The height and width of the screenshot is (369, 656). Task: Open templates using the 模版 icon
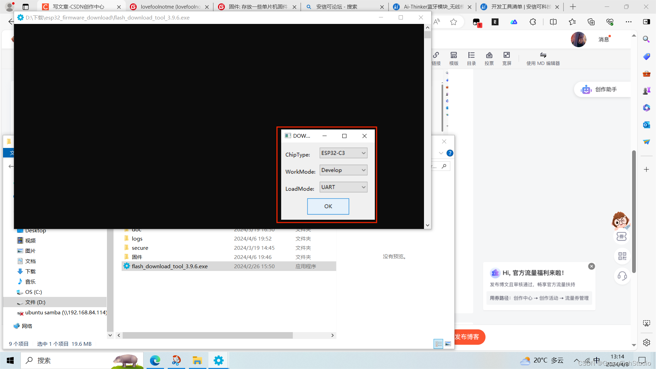pyautogui.click(x=454, y=58)
